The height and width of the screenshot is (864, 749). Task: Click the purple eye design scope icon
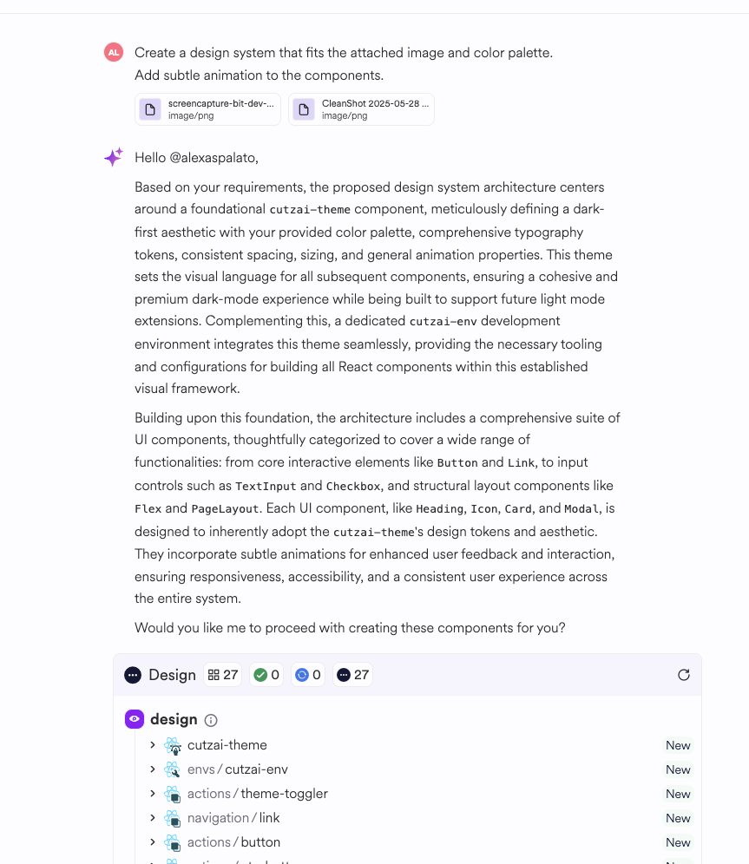coord(135,719)
